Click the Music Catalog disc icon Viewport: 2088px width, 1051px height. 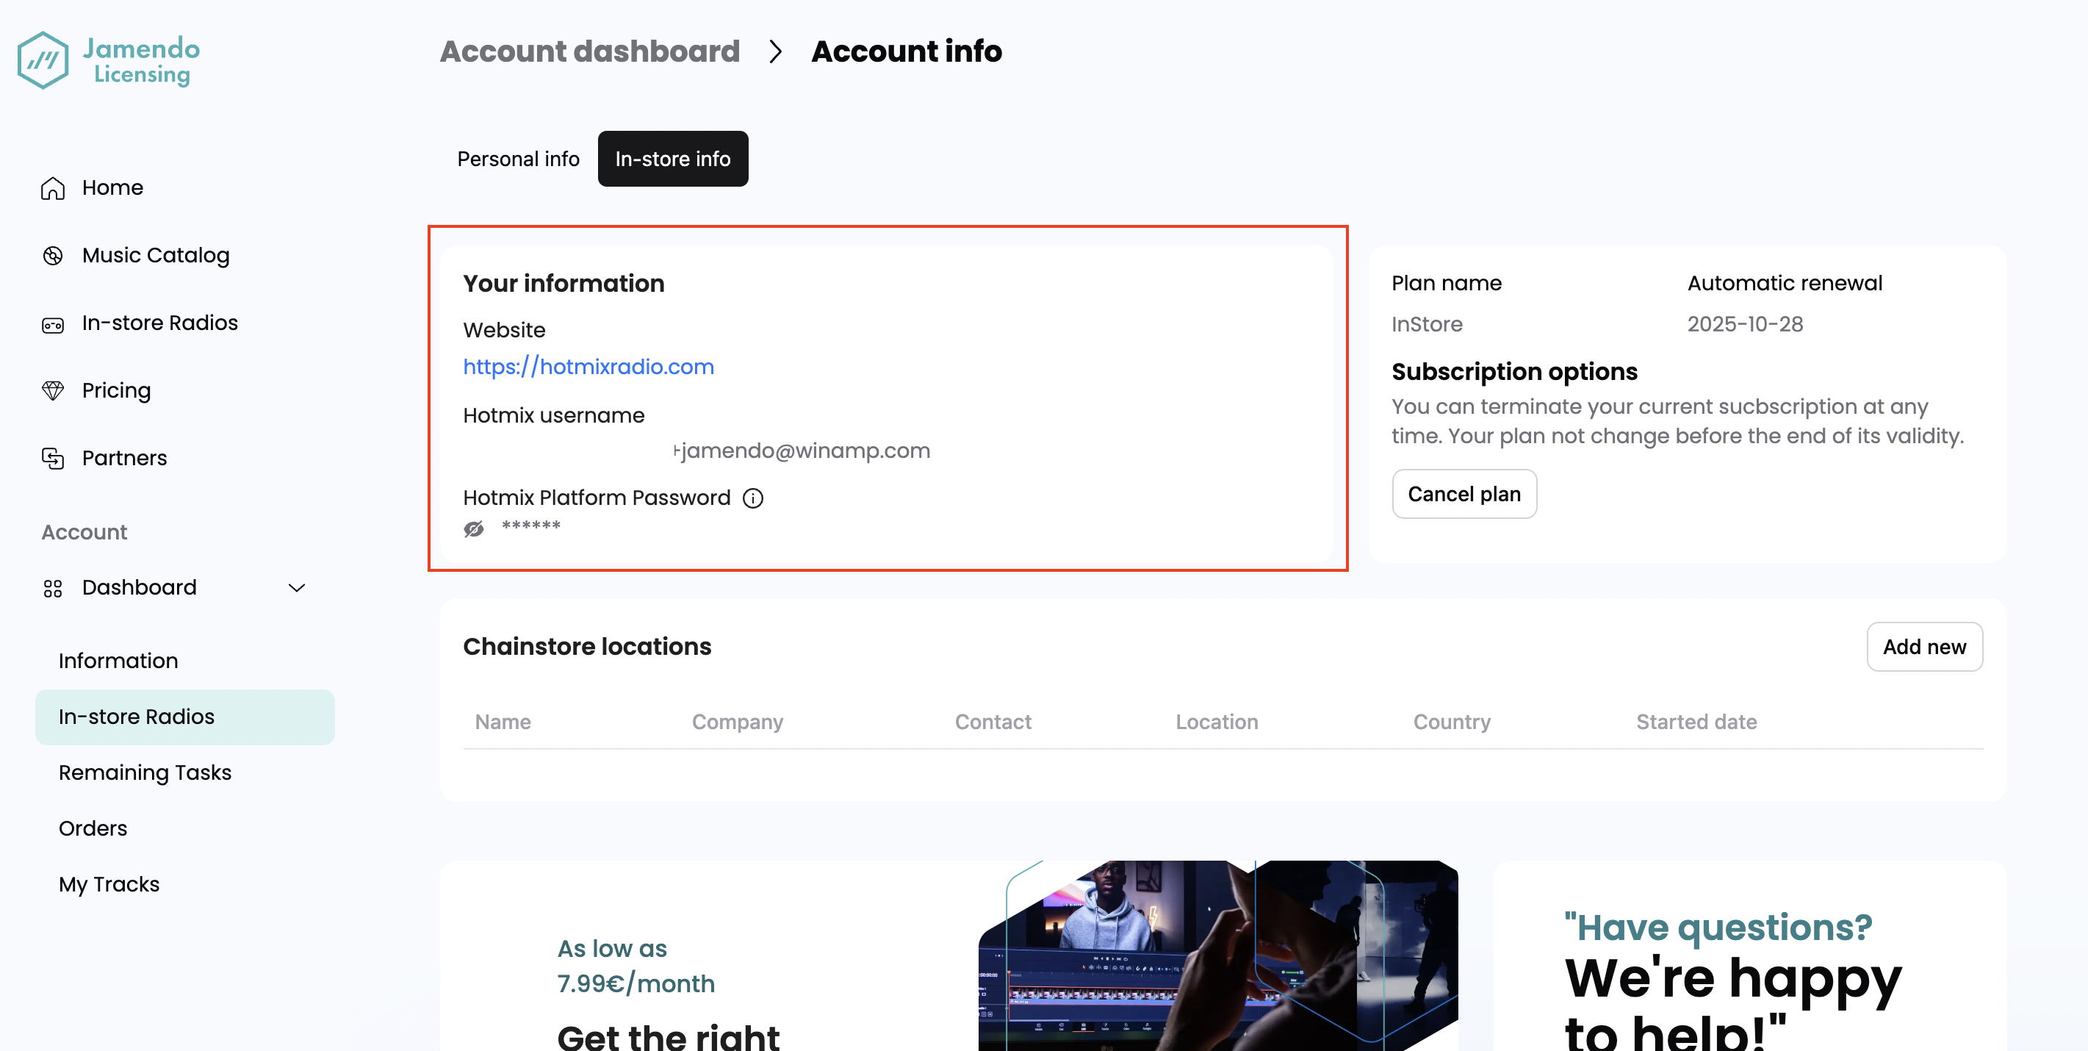[53, 256]
